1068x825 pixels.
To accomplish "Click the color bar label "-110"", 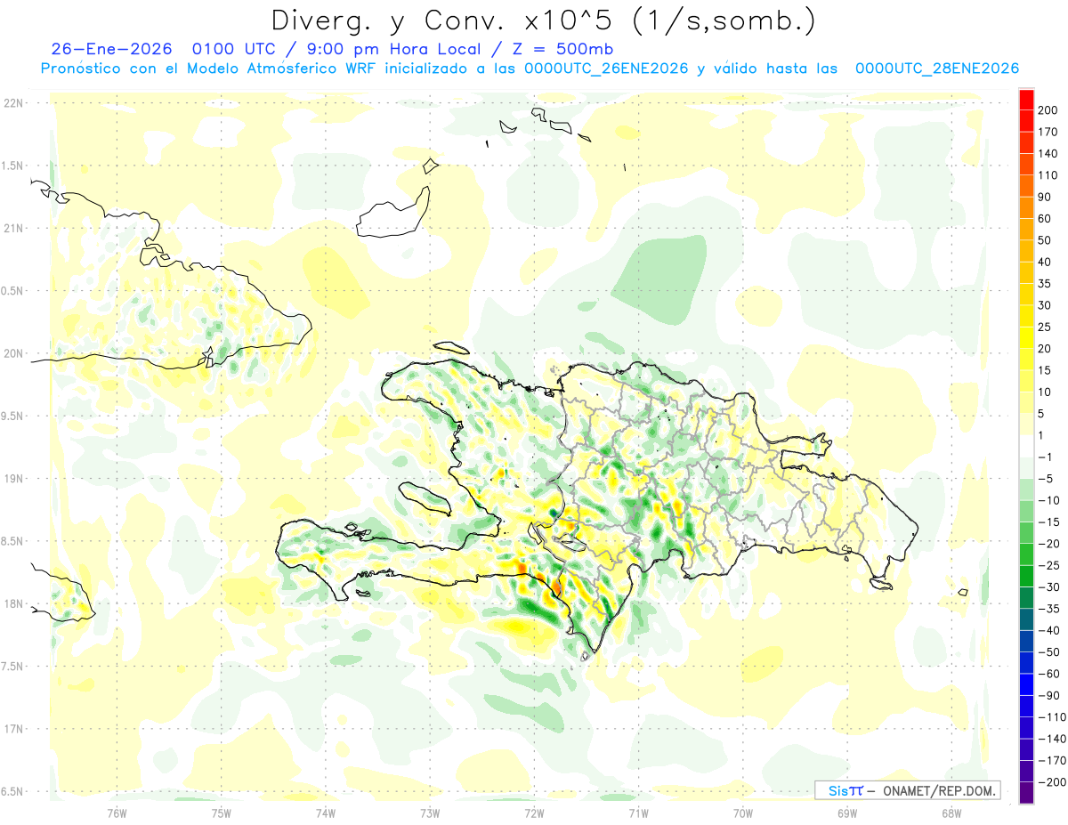I will 1051,717.
